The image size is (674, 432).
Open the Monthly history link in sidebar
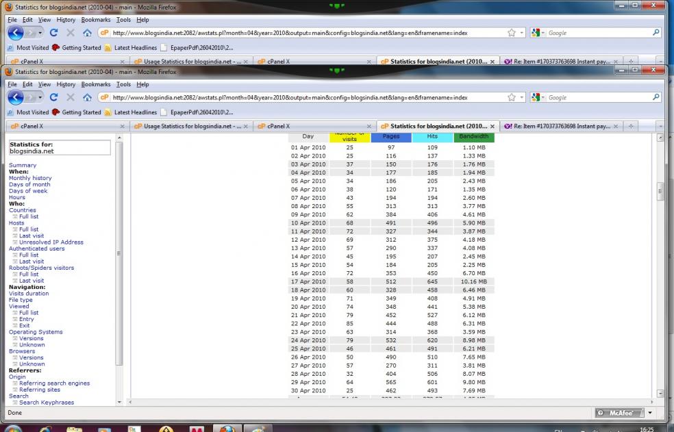pos(29,178)
